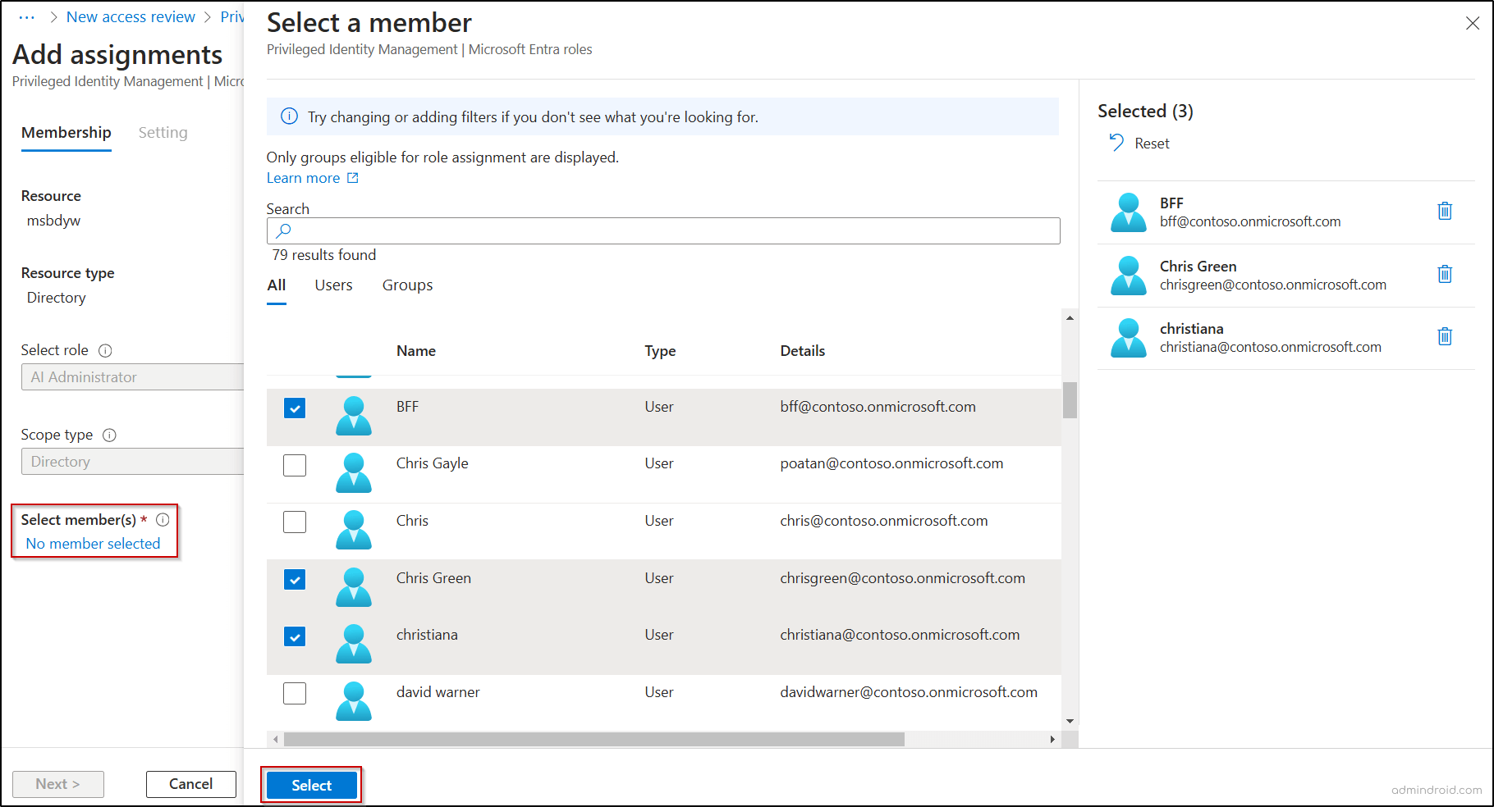This screenshot has width=1494, height=807.
Task: Follow the Learn more link
Action: coord(302,177)
